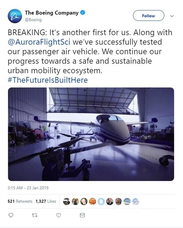Play the passenger air vehicle video
The width and height of the screenshot is (183, 228).
pyautogui.click(x=91, y=134)
